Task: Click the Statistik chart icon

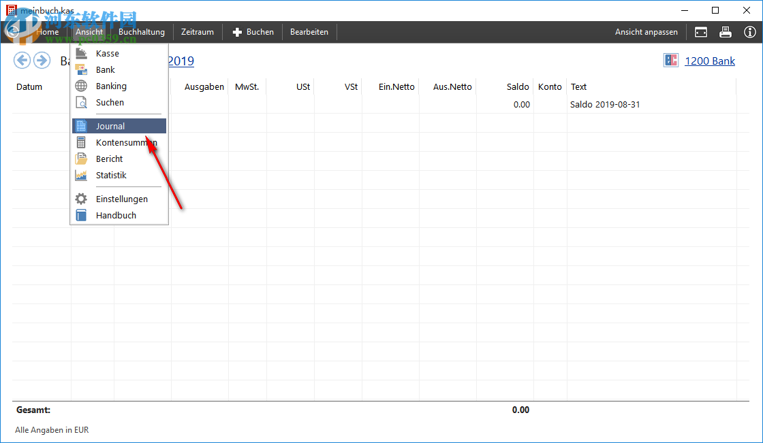Action: (81, 175)
